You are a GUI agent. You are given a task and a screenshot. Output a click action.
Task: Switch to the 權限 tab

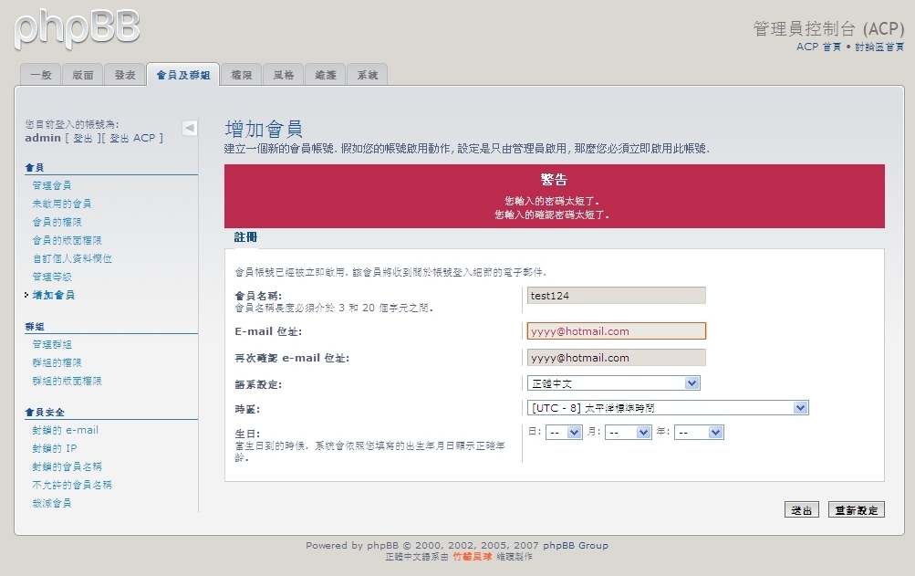pos(242,75)
